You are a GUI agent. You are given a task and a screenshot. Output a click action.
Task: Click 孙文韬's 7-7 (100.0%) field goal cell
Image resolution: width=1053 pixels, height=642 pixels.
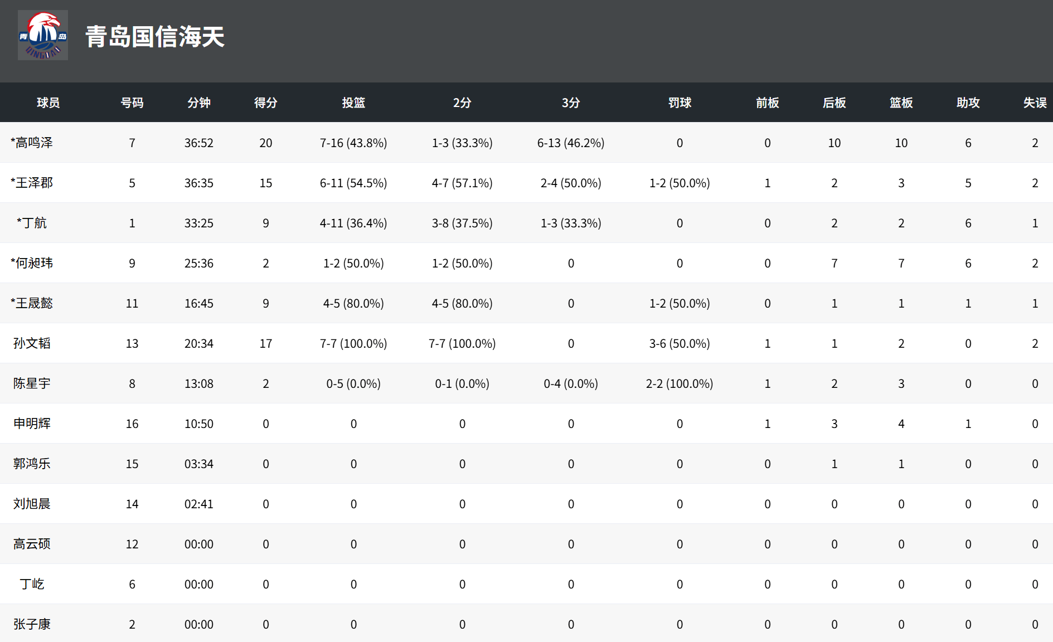click(x=353, y=343)
